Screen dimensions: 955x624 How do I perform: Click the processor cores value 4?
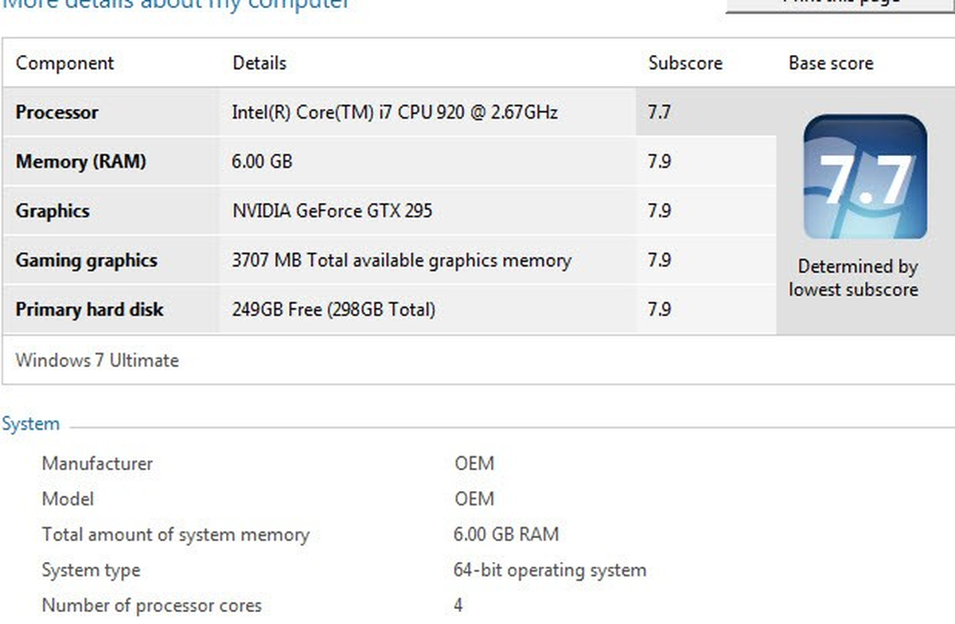point(458,606)
